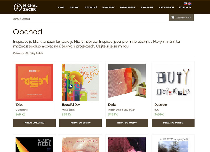Screen dimensions: 210x152
Task: Click the Michal Žáček music note logo
Action: coord(18,7)
